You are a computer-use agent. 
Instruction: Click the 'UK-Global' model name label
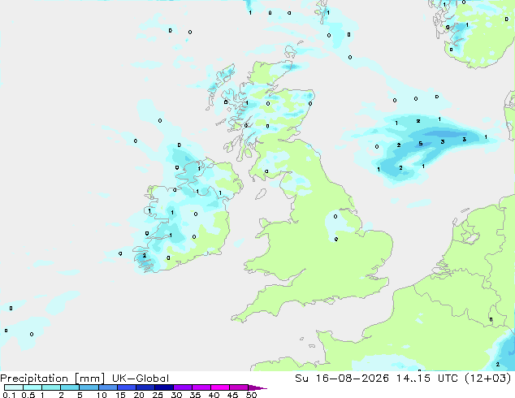pyautogui.click(x=141, y=379)
